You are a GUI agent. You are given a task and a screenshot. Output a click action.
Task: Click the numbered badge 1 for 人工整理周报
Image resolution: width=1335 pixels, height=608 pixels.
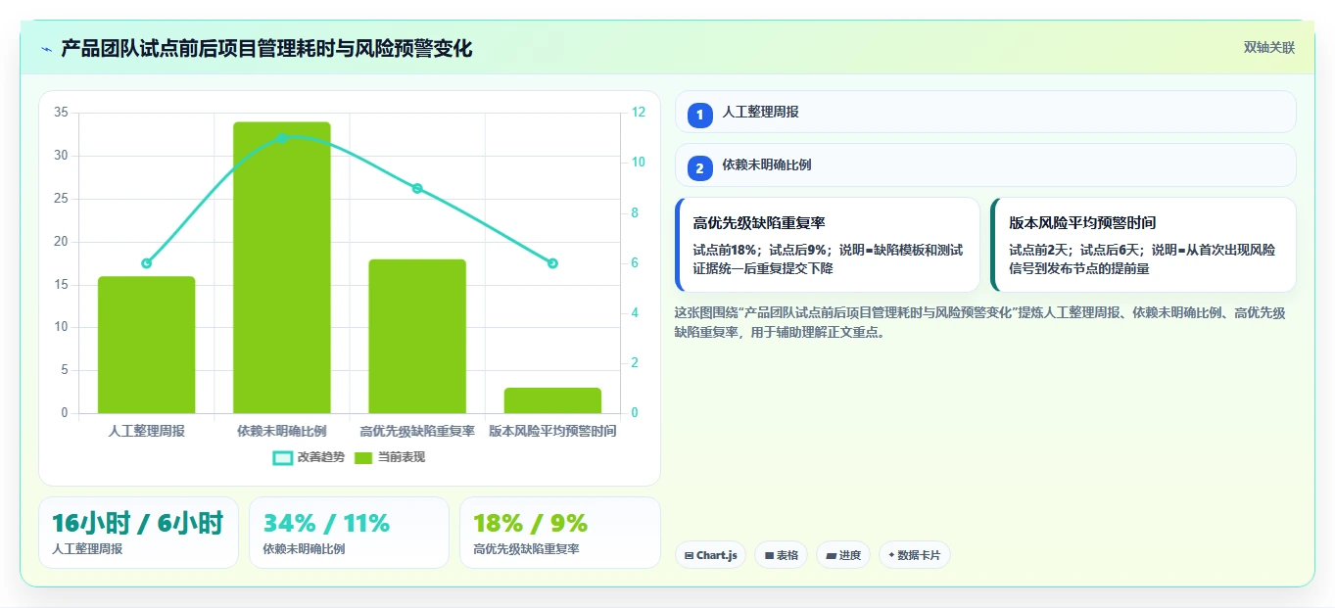click(x=699, y=116)
